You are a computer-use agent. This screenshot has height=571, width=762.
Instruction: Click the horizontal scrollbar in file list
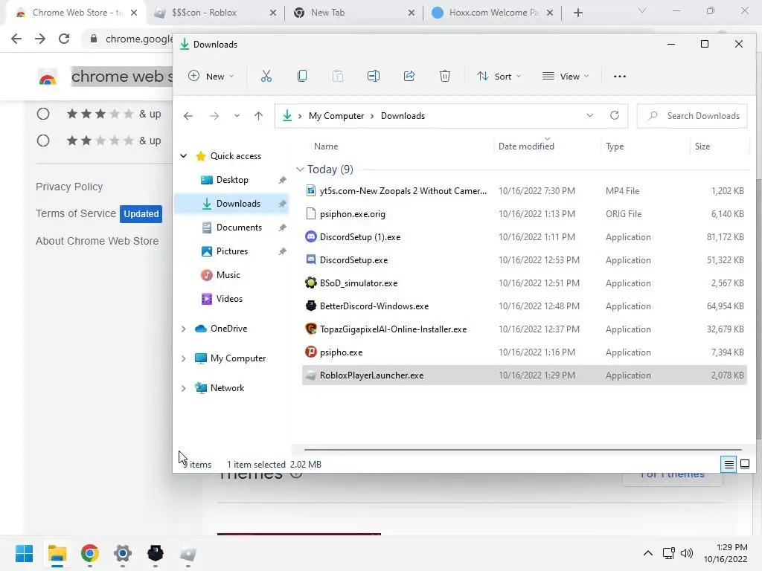(523, 450)
